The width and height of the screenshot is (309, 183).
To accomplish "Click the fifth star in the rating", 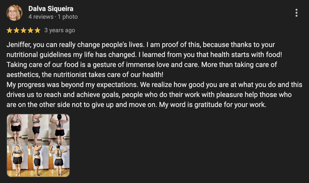I will point(37,30).
